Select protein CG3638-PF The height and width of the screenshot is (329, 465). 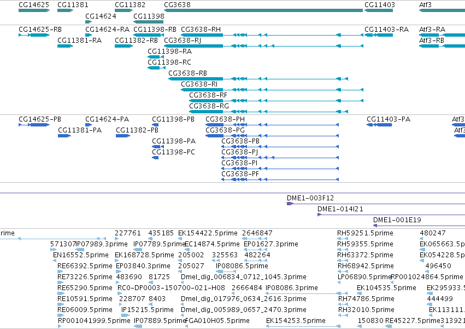(240, 174)
